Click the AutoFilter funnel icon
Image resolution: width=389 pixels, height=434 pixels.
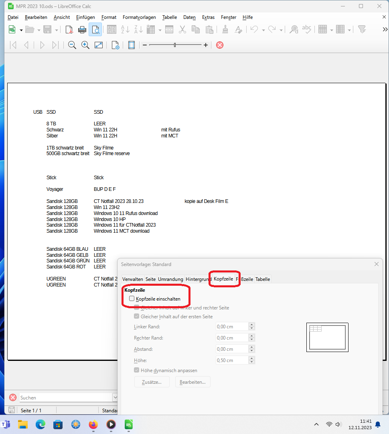tap(362, 29)
